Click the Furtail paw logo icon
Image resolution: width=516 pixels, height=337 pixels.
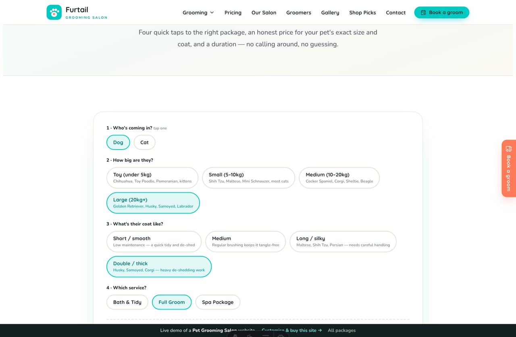click(x=54, y=12)
